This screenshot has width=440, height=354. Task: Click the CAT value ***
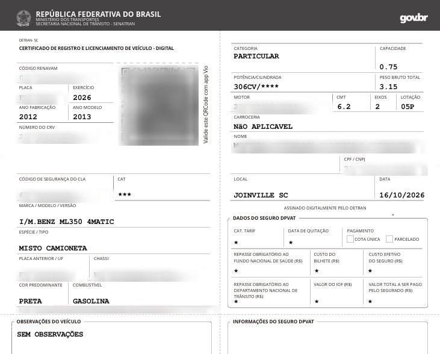(x=125, y=194)
